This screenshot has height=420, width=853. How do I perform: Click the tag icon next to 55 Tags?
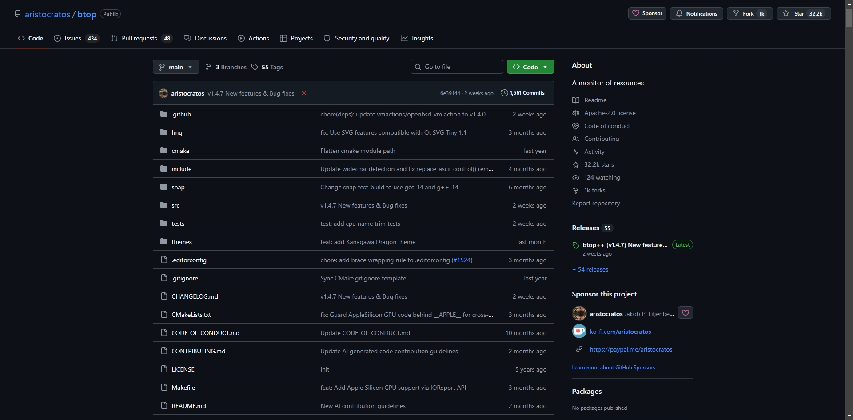click(x=255, y=67)
